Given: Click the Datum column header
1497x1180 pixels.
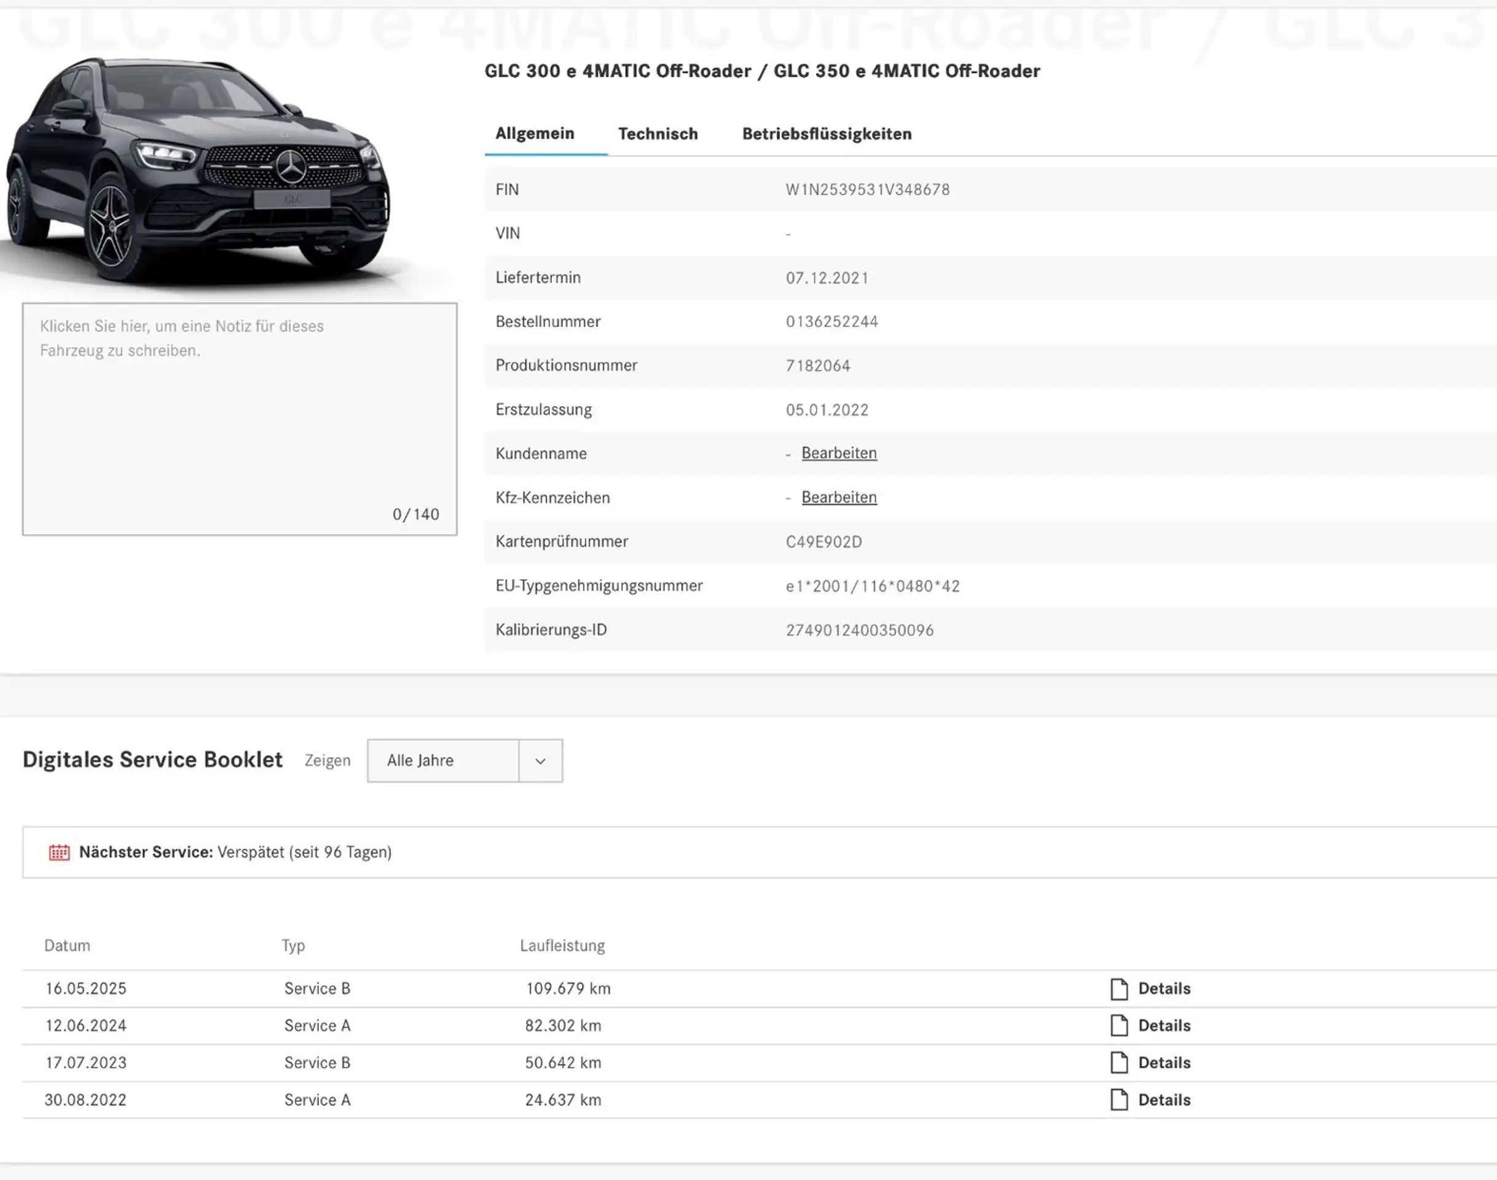Looking at the screenshot, I should (x=67, y=945).
